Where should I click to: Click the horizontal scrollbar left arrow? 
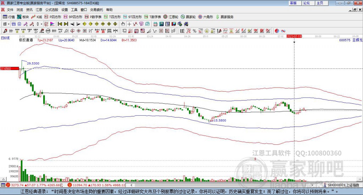click(131, 185)
